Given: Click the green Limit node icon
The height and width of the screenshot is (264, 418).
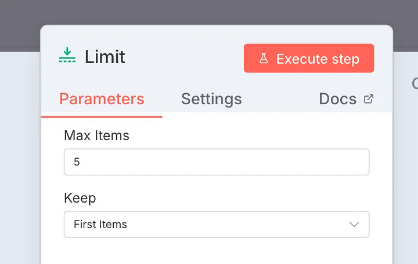Looking at the screenshot, I should coord(67,56).
